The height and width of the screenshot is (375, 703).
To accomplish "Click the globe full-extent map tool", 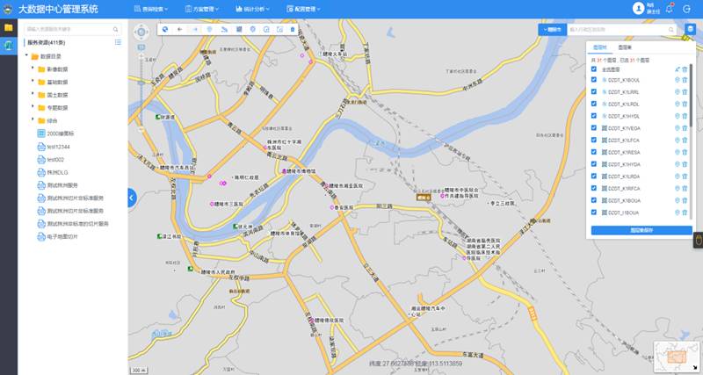I will pyautogui.click(x=164, y=29).
